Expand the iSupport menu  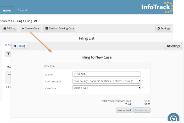click(23, 10)
